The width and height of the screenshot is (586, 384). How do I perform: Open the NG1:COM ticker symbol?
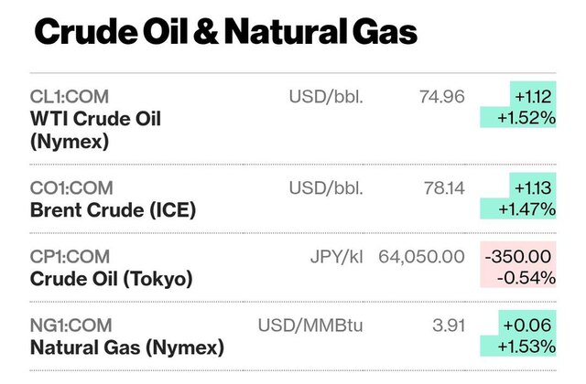pyautogui.click(x=73, y=325)
